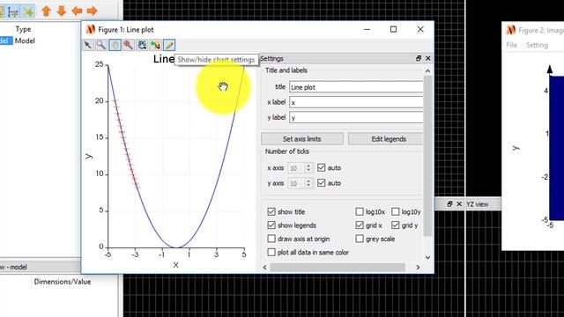564x317 pixels.
Task: Toggle x axis auto ticks checkbox
Action: [x=321, y=168]
